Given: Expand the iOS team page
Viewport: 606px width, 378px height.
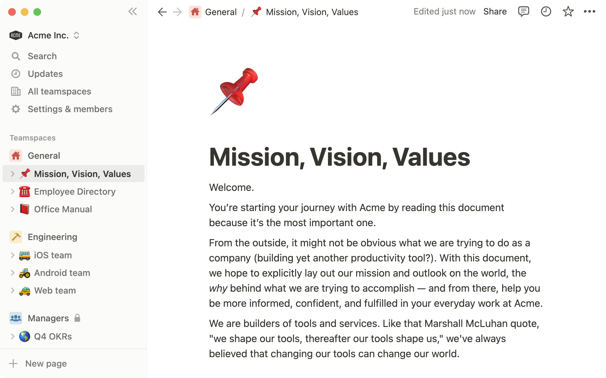Looking at the screenshot, I should click(12, 255).
